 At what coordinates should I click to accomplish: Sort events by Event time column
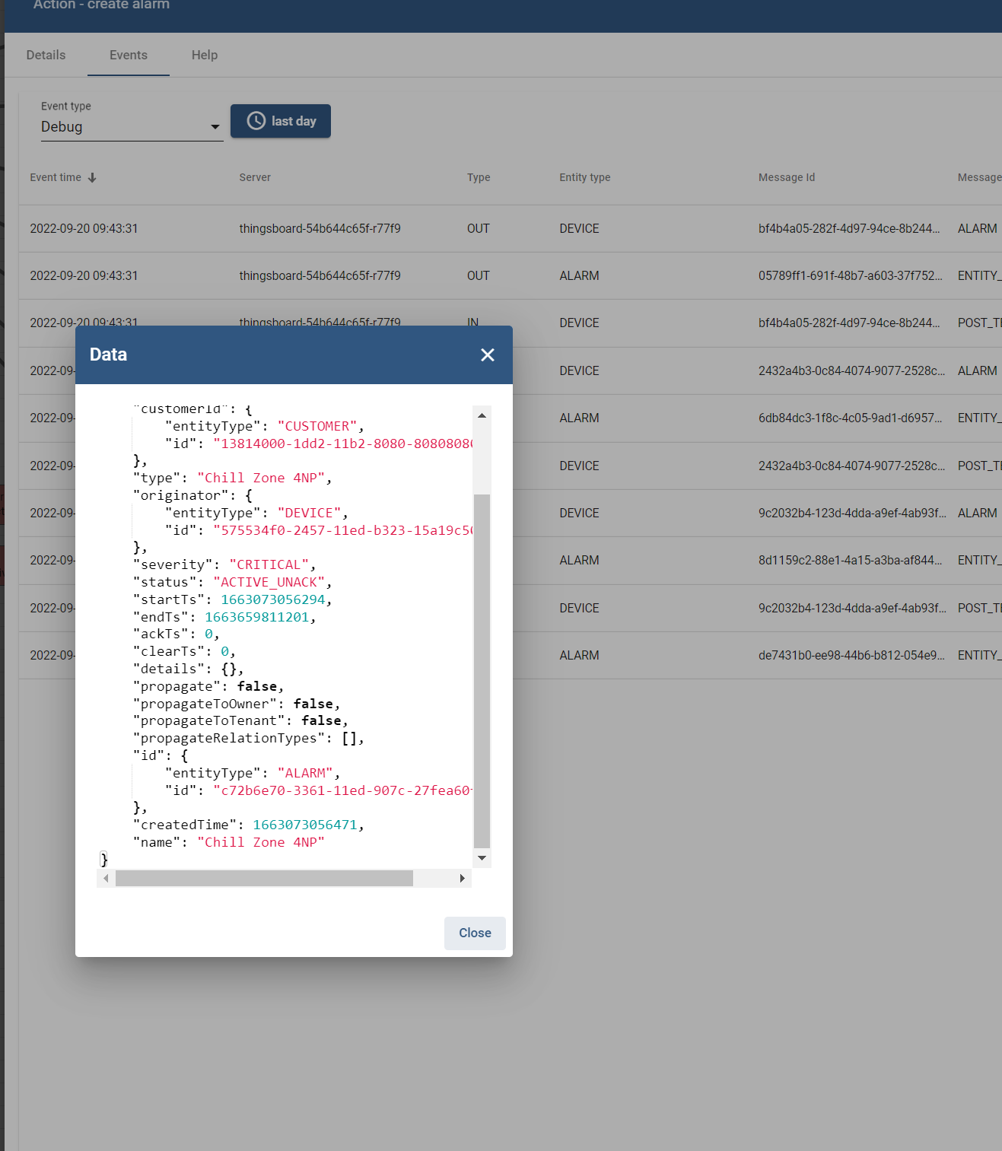[55, 177]
